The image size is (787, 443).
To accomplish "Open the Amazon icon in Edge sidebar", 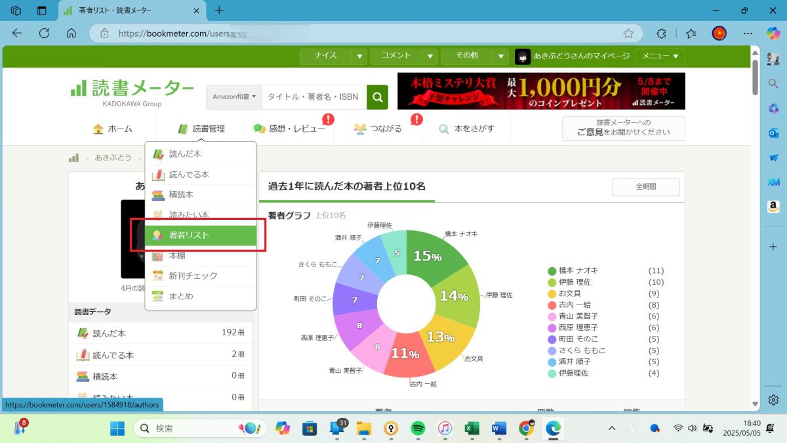I will tap(773, 207).
